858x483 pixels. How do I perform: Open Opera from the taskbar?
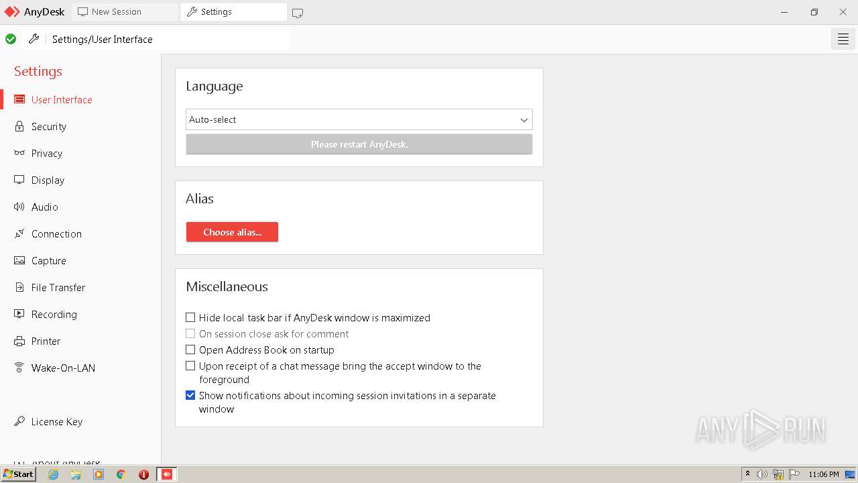pyautogui.click(x=143, y=474)
